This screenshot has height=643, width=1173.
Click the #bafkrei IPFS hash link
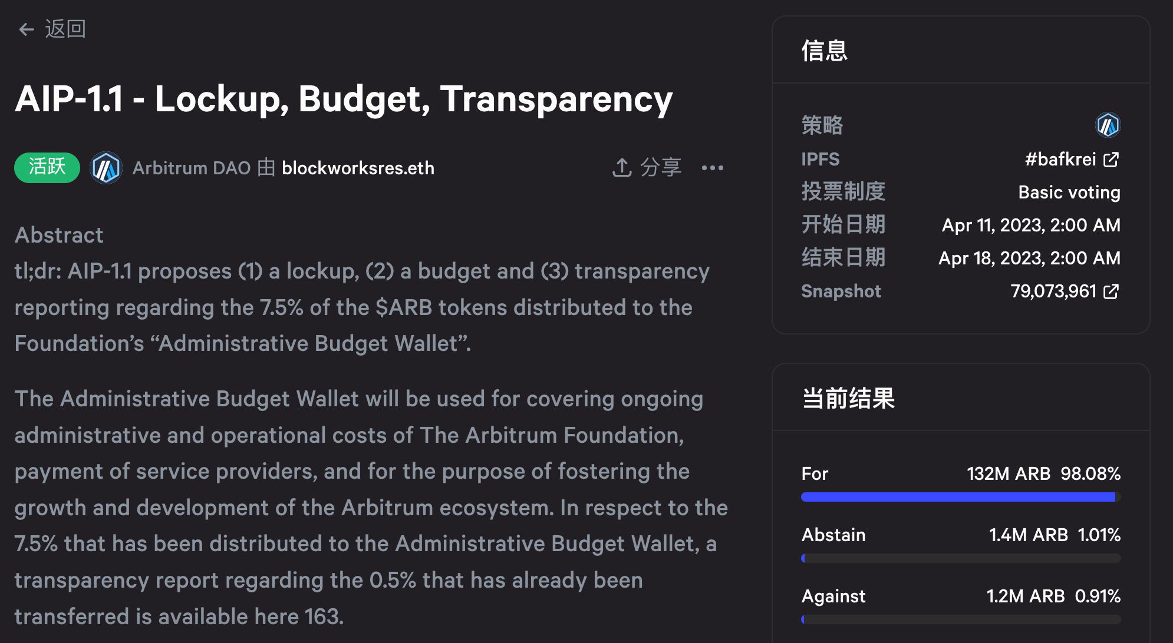(1061, 159)
